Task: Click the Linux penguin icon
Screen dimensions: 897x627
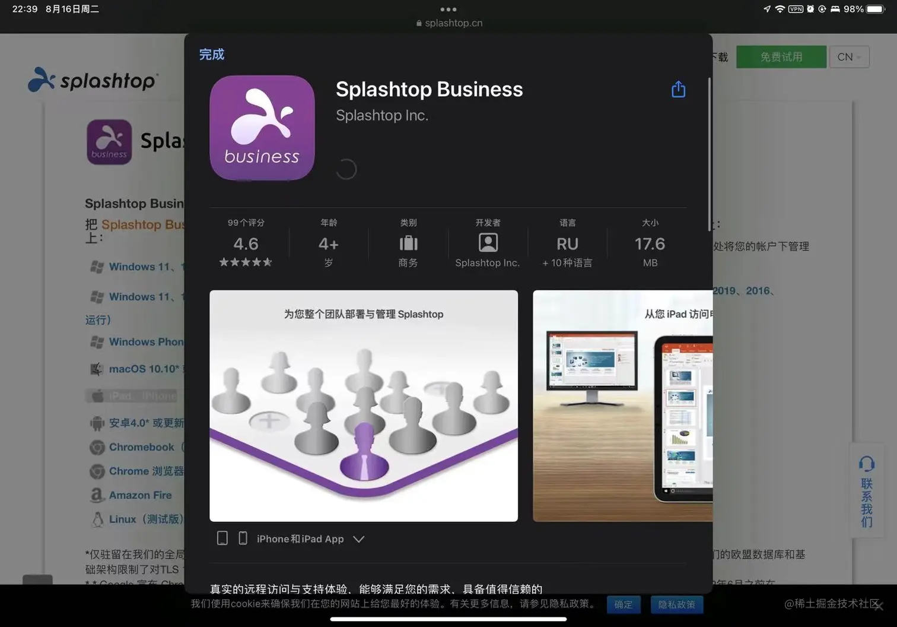Action: [x=97, y=520]
